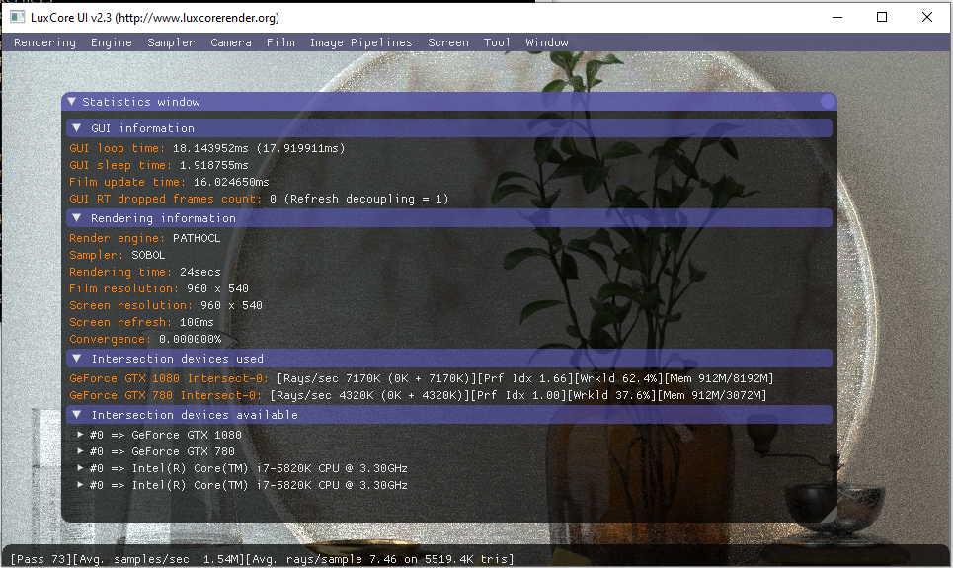Expand the second Intel Core i7-5820K node

click(x=81, y=485)
